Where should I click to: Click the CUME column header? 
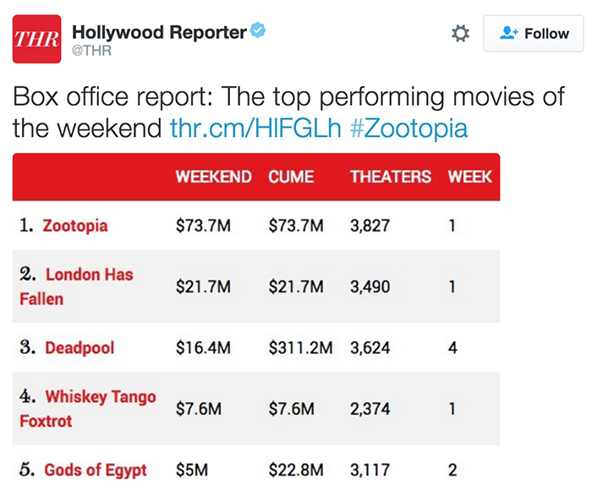tap(291, 177)
